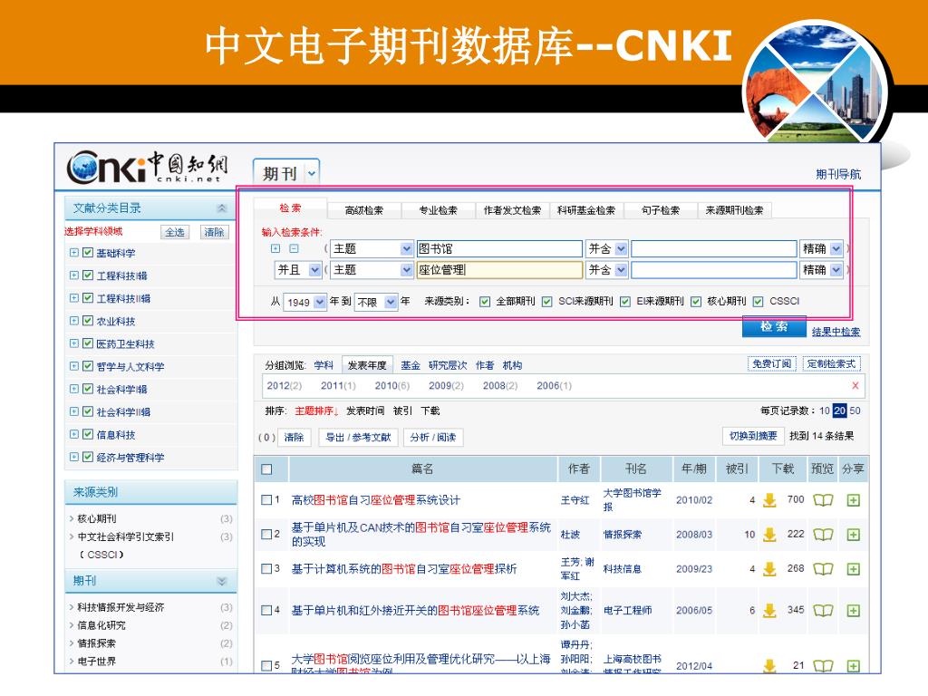Filter results by year 2012(2)
Viewport: 928px width, 696px height.
coord(284,385)
